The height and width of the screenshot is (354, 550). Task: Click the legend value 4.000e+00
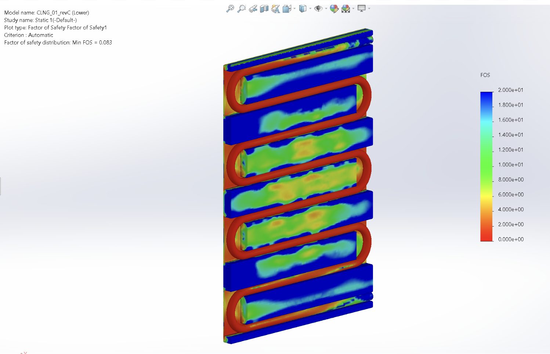coord(511,209)
